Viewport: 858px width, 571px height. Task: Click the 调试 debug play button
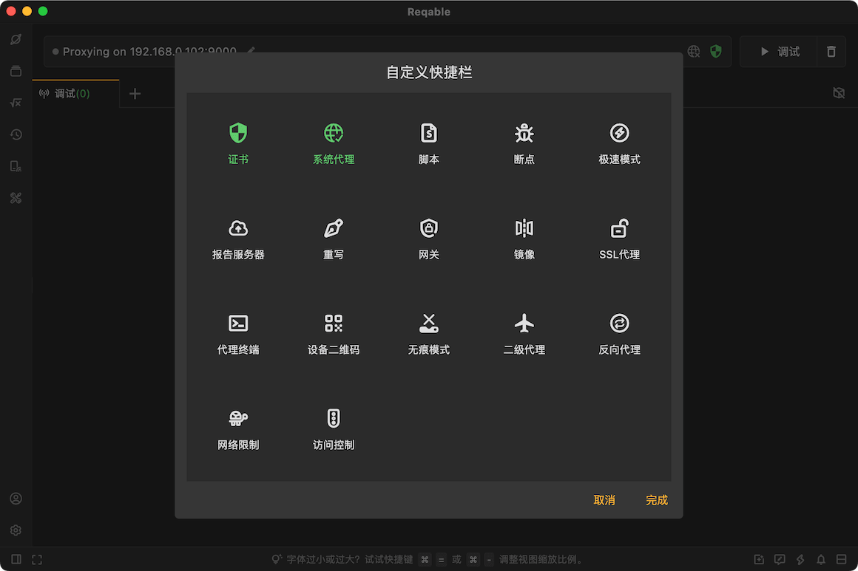[x=779, y=52]
